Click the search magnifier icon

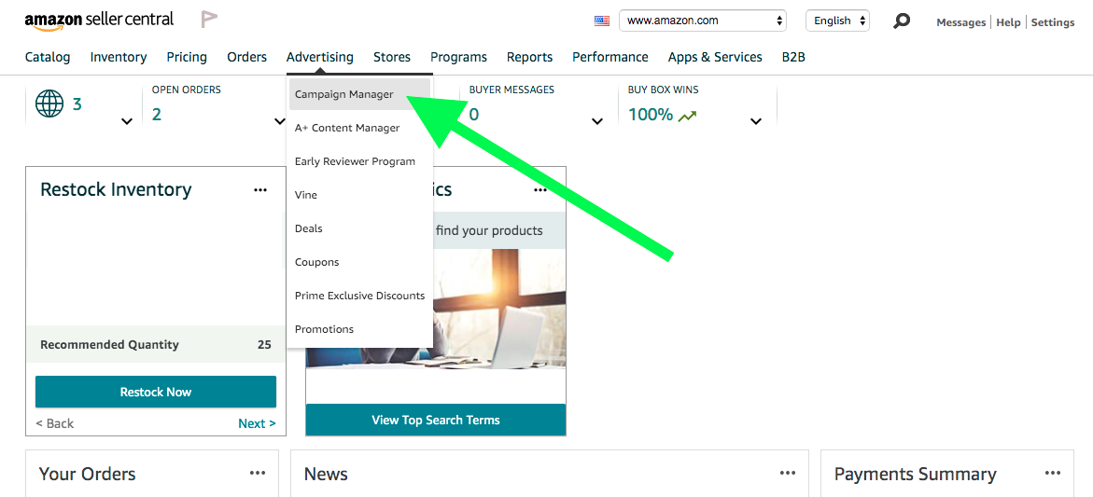901,21
